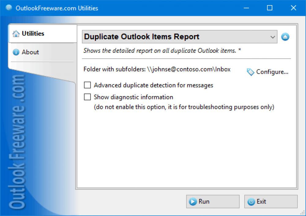306x216 pixels.
Task: Click the home icon on the Utilities tab
Action: click(x=16, y=34)
